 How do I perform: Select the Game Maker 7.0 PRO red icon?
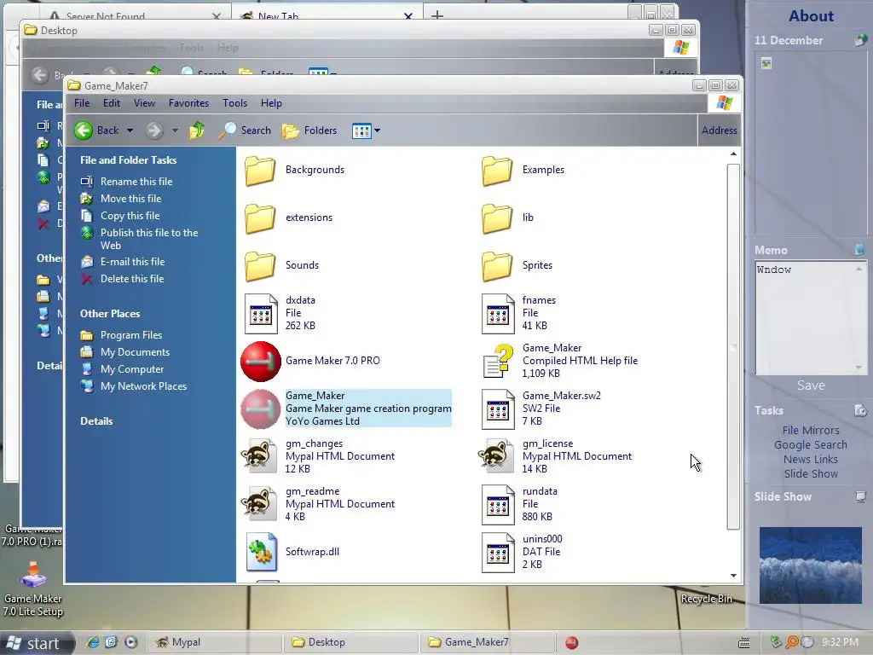(261, 362)
